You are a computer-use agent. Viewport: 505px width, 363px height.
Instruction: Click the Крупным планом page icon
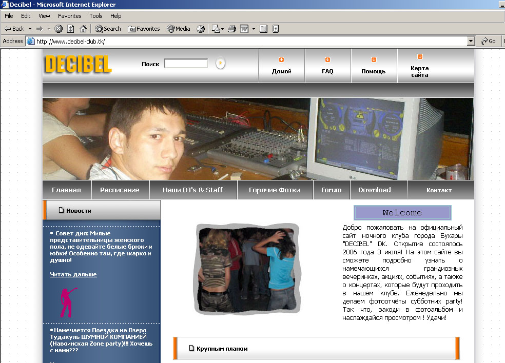191,348
